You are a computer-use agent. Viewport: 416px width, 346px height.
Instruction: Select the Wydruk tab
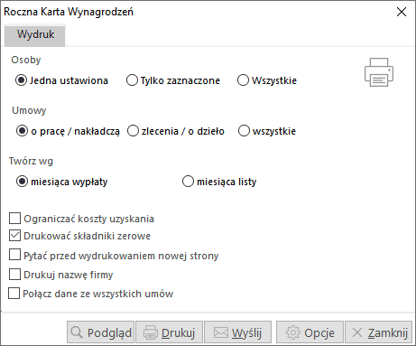(35, 36)
